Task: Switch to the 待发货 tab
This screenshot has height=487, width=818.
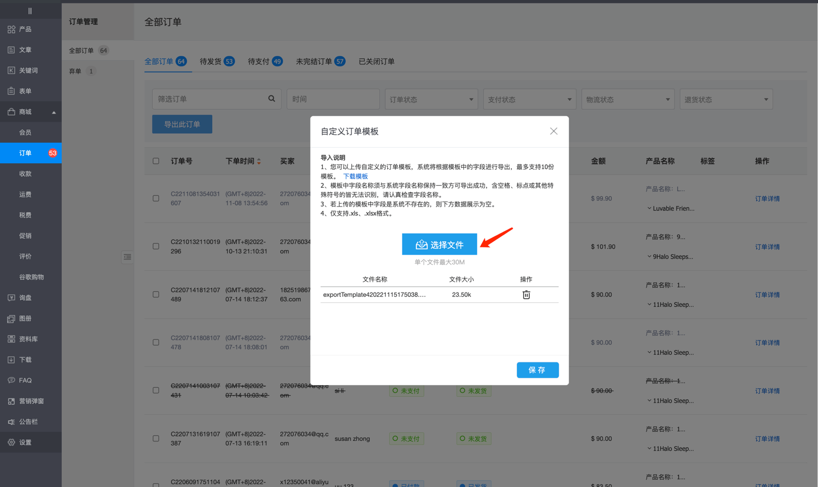Action: click(216, 61)
